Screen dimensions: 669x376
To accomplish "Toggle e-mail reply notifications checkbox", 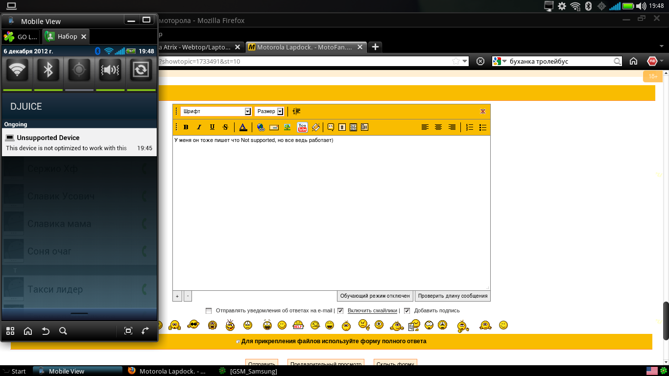I will pos(209,311).
